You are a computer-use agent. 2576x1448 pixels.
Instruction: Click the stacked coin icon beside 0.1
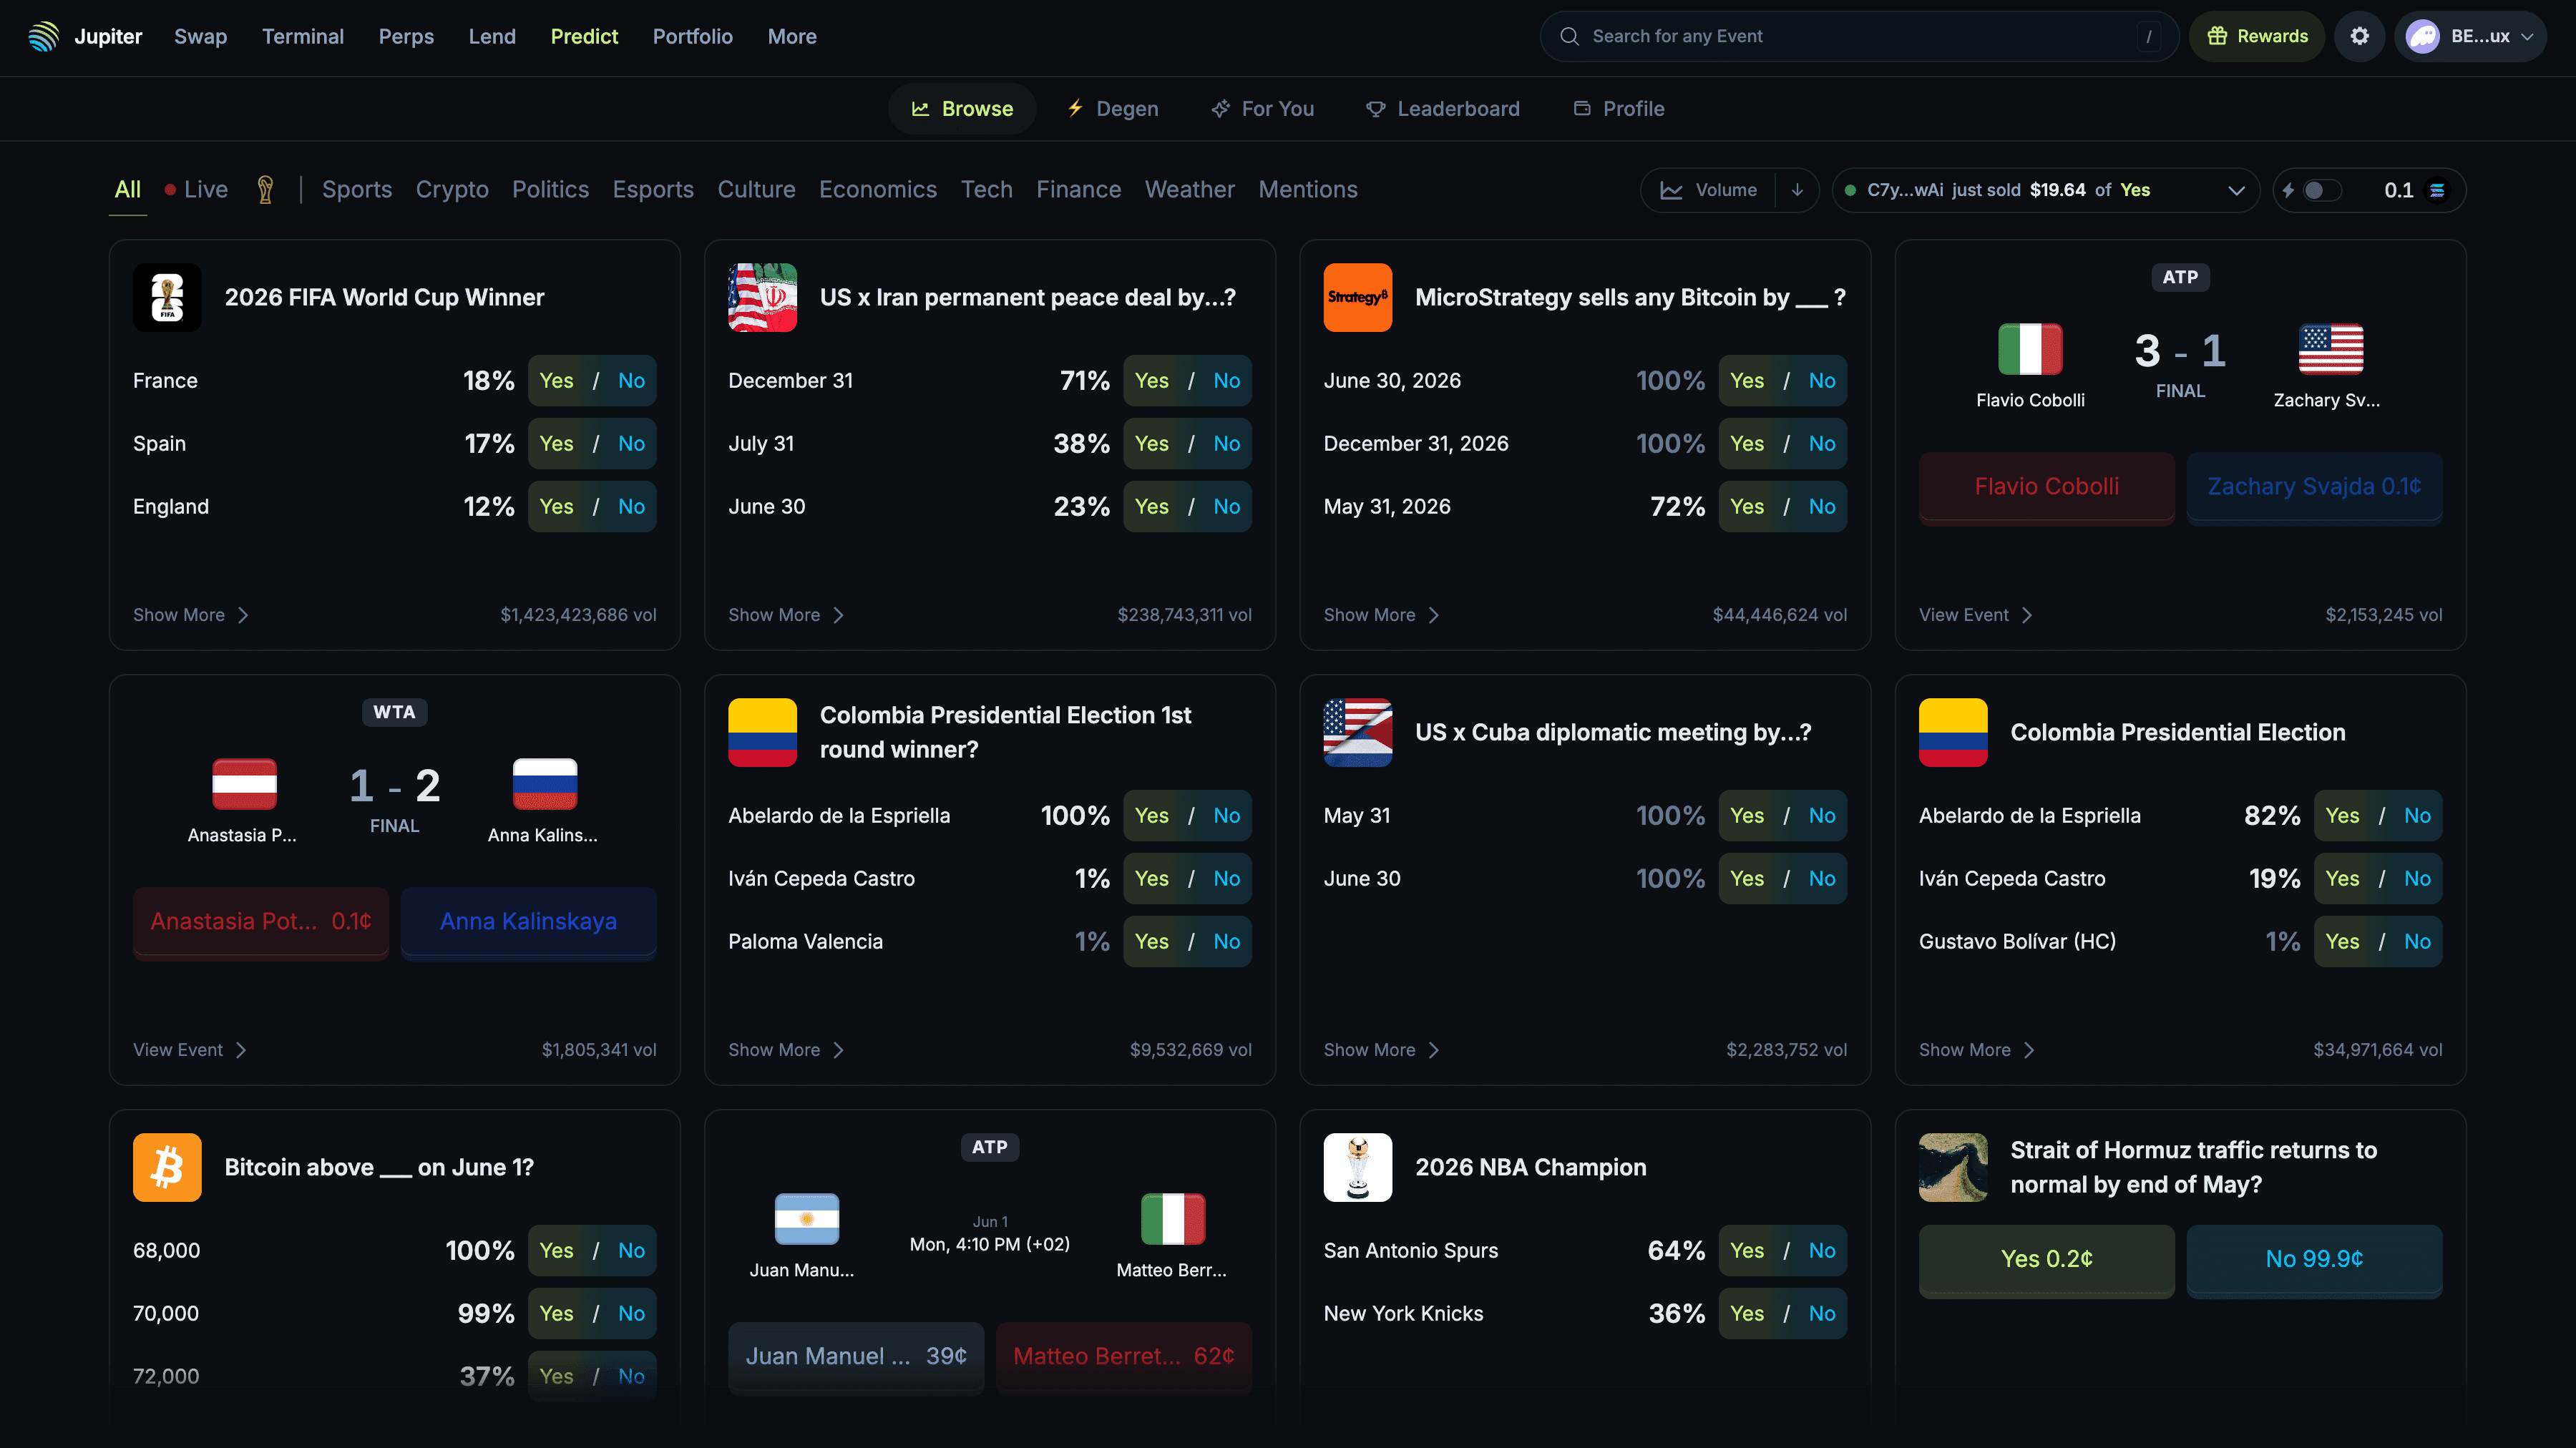(x=2437, y=190)
